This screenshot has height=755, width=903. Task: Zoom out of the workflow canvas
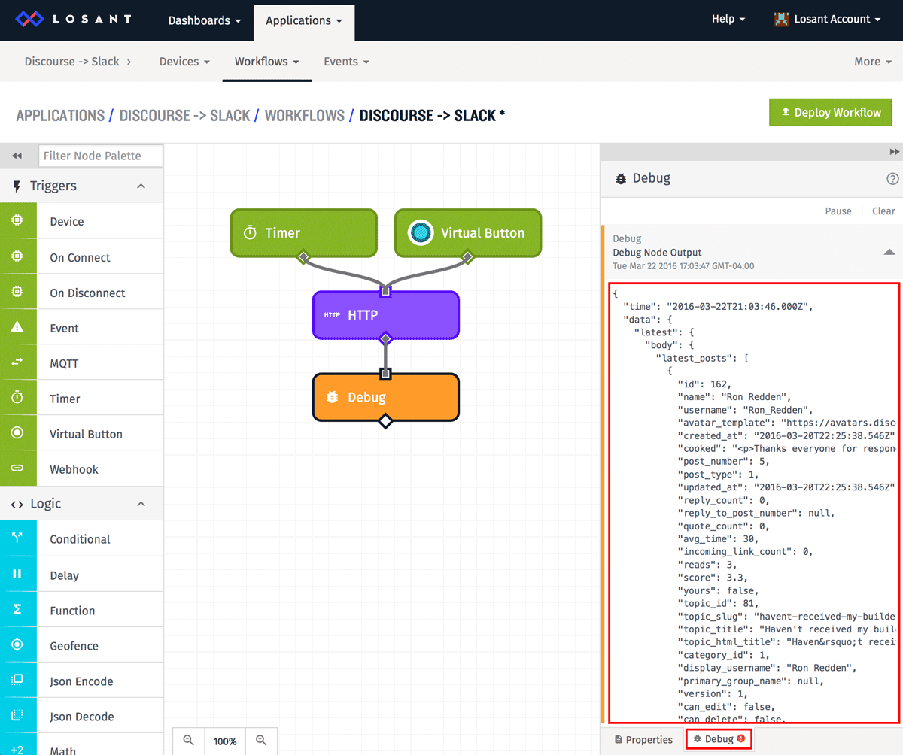pyautogui.click(x=189, y=741)
